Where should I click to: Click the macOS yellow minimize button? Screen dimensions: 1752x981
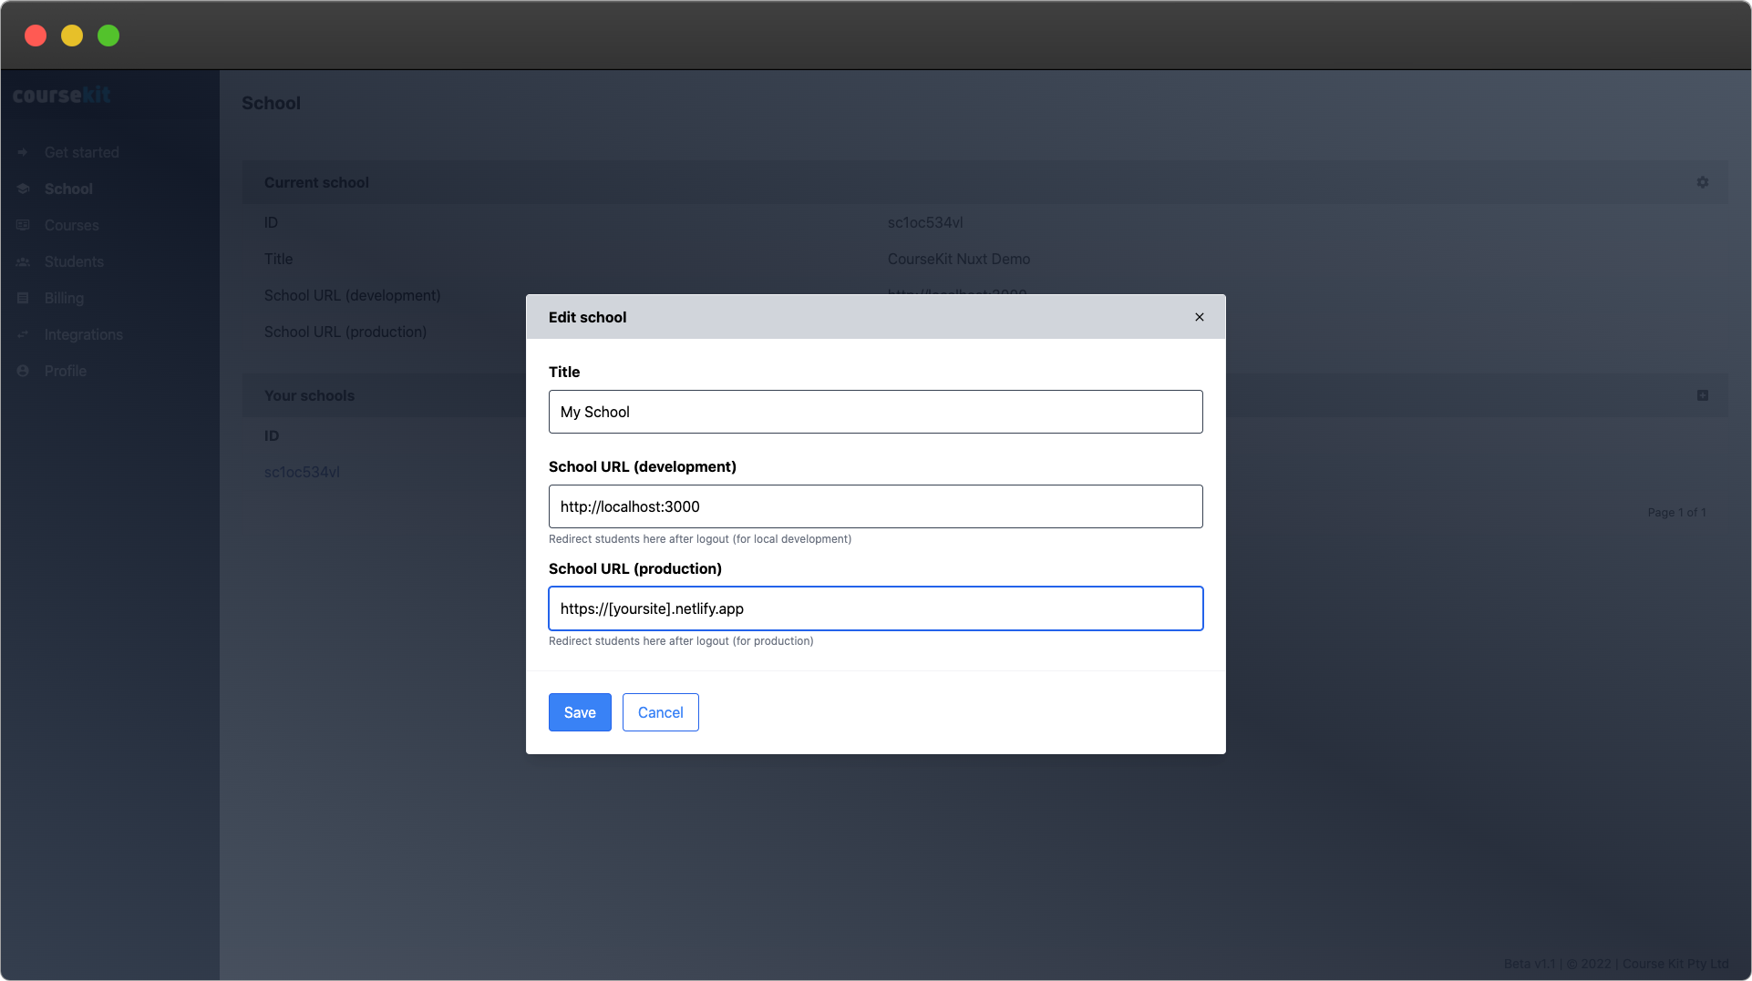pyautogui.click(x=72, y=36)
